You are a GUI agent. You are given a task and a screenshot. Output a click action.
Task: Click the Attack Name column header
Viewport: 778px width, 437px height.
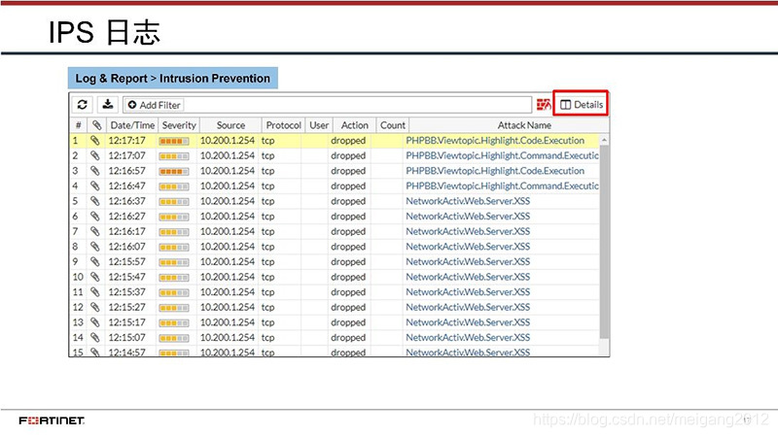click(524, 125)
